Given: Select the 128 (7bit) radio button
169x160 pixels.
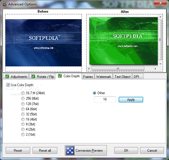Looking at the screenshot, I should point(23,104).
